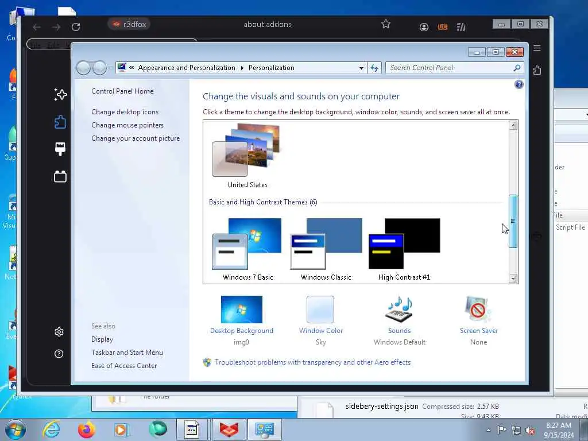
Task: Open Themes brush icon in addons sidebar
Action: click(60, 149)
